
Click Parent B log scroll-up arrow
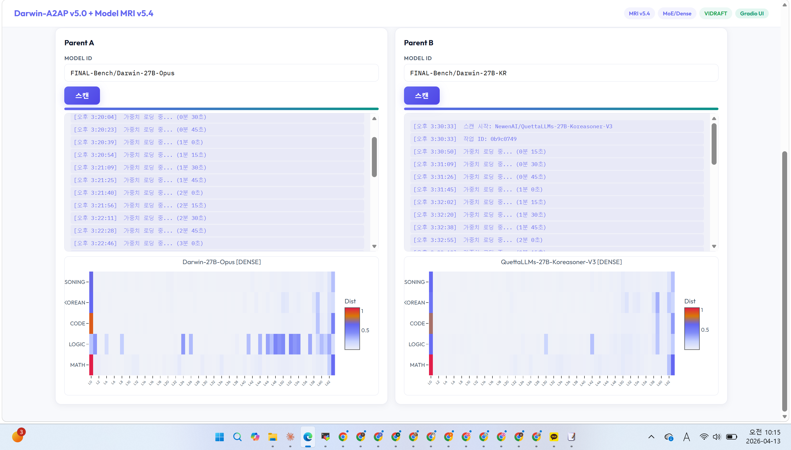point(714,118)
